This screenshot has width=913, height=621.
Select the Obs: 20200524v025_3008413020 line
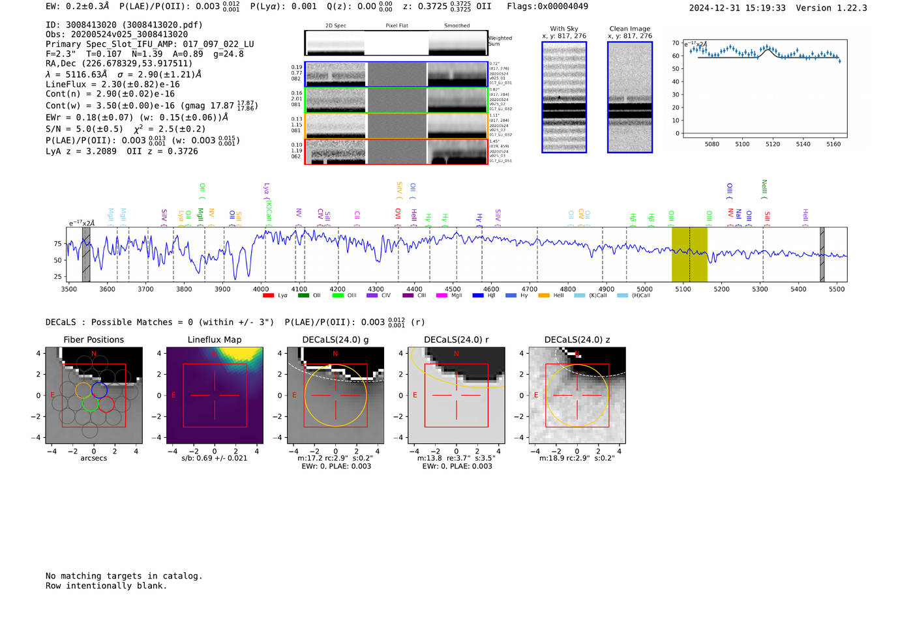[x=117, y=35]
